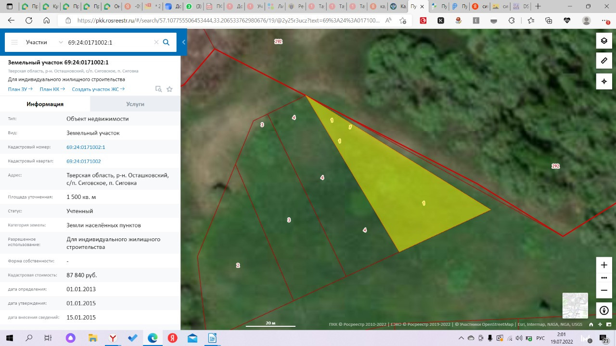This screenshot has width=616, height=346.
Task: Add the parcel to favorites with the star
Action: (169, 89)
